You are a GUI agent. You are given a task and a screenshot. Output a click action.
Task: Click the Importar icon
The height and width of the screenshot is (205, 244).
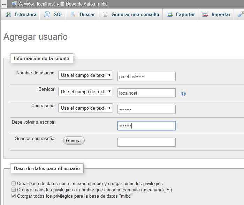[x=205, y=15]
